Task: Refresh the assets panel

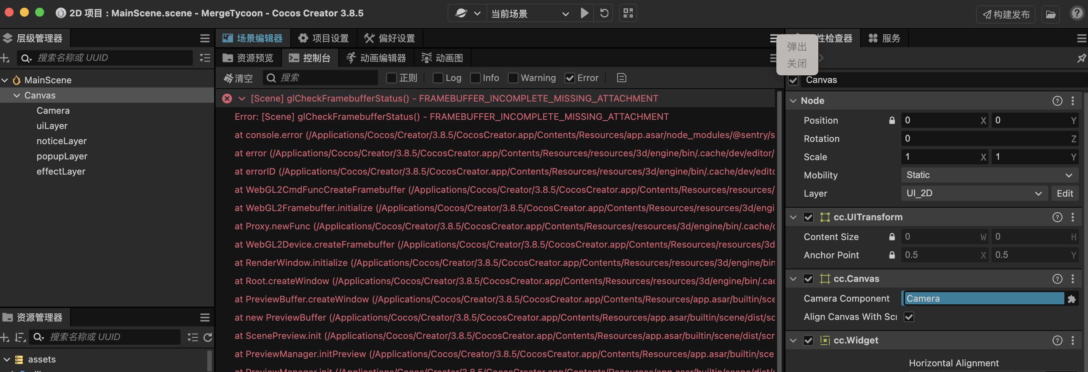Action: [x=208, y=337]
